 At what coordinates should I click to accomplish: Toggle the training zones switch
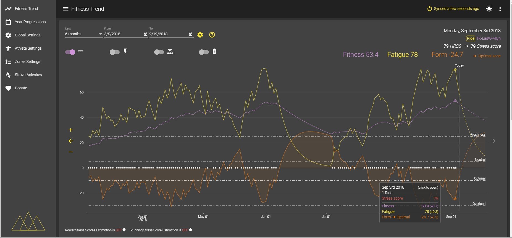[70, 52]
